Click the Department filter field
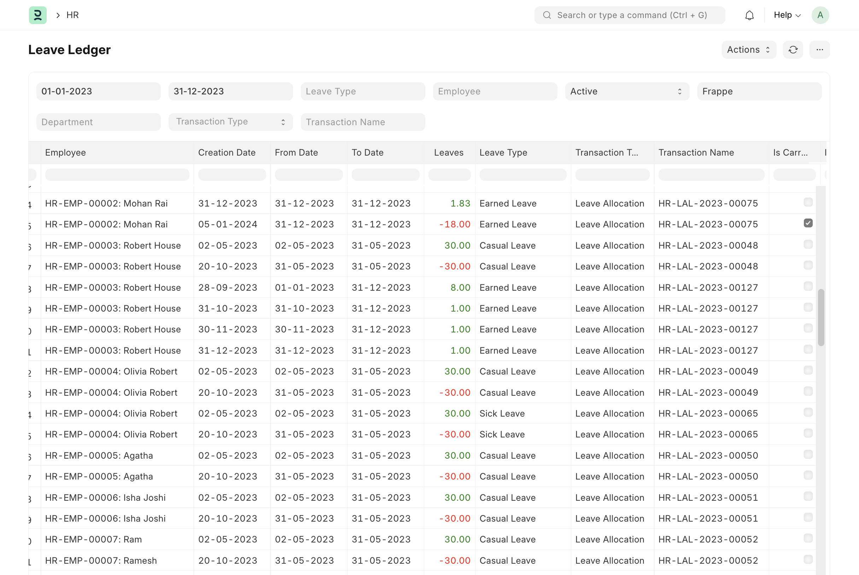859x575 pixels. coord(98,122)
